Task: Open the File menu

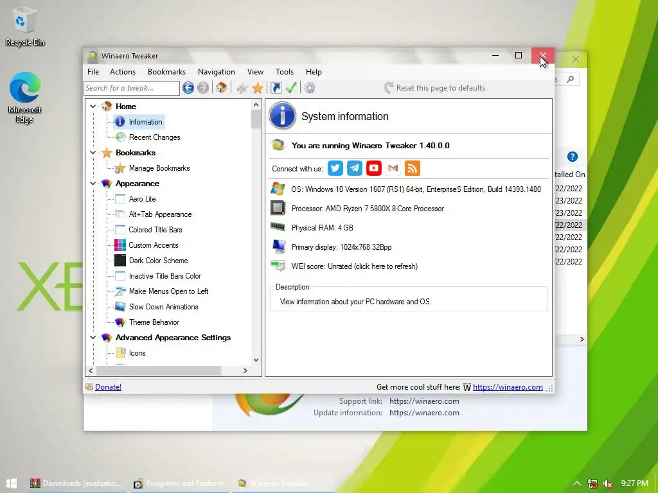Action: (93, 72)
